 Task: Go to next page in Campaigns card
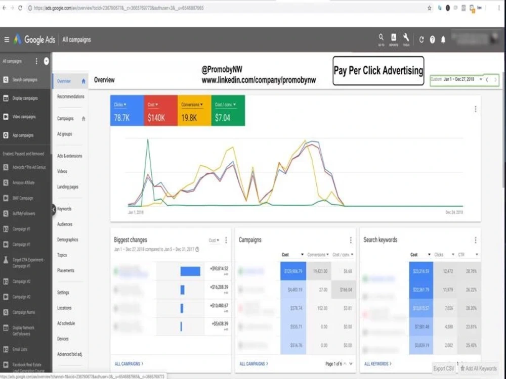pyautogui.click(x=351, y=364)
